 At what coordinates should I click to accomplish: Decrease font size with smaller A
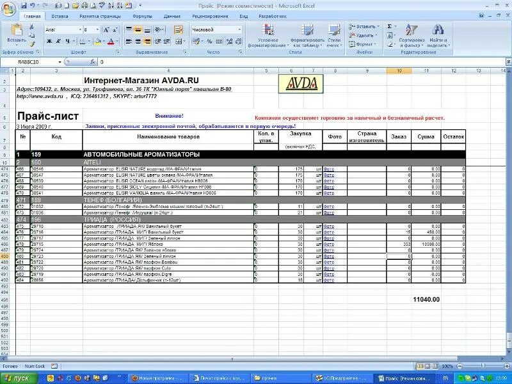[115, 29]
